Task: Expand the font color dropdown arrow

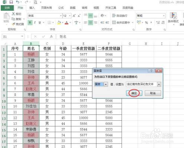Action: (x=70, y=23)
